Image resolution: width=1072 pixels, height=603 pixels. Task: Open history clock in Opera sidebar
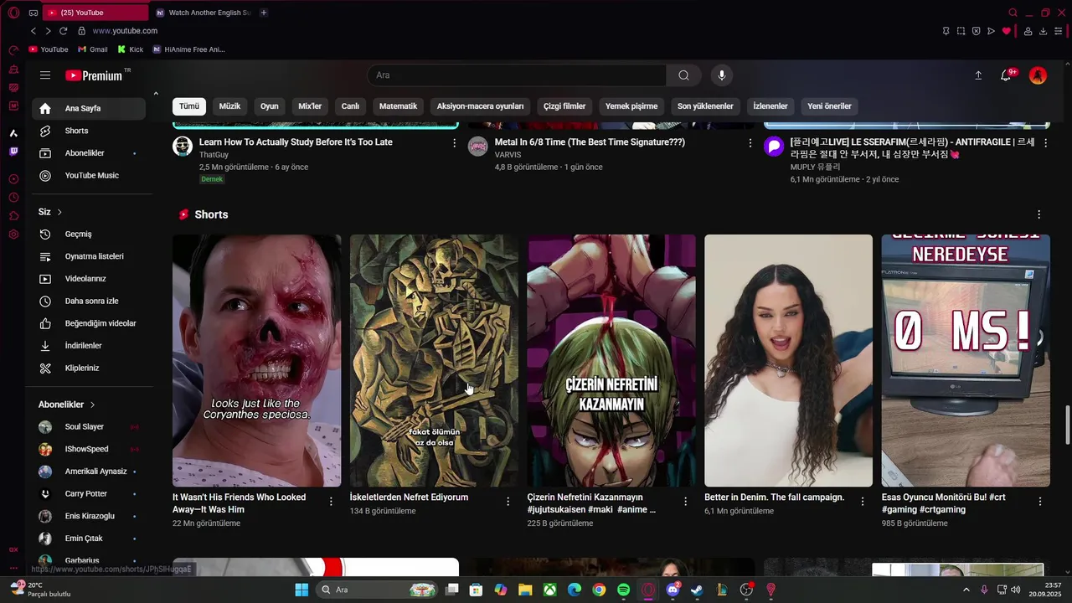pos(13,198)
